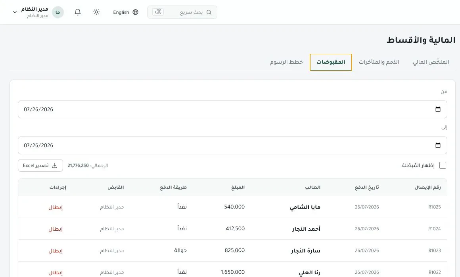Expand the مدير النظام user menu chevron
The height and width of the screenshot is (277, 460).
15,12
